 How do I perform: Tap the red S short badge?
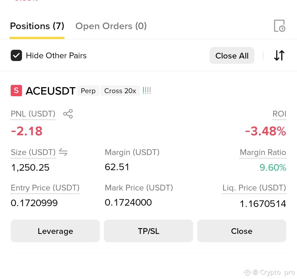[16, 91]
